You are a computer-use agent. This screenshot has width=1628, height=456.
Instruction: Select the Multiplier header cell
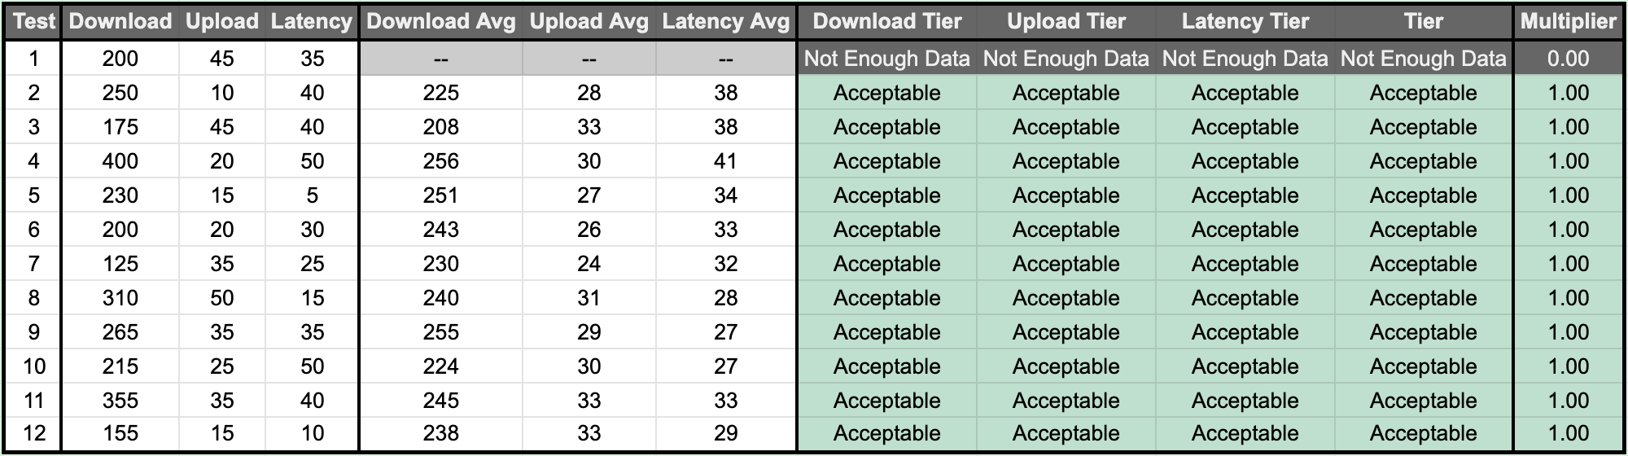click(x=1568, y=22)
